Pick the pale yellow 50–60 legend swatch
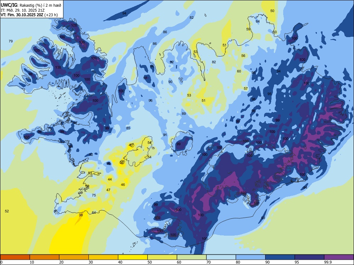 coord(162,257)
